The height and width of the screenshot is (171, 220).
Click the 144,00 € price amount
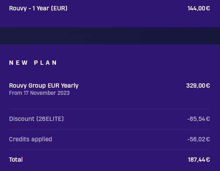tap(199, 8)
